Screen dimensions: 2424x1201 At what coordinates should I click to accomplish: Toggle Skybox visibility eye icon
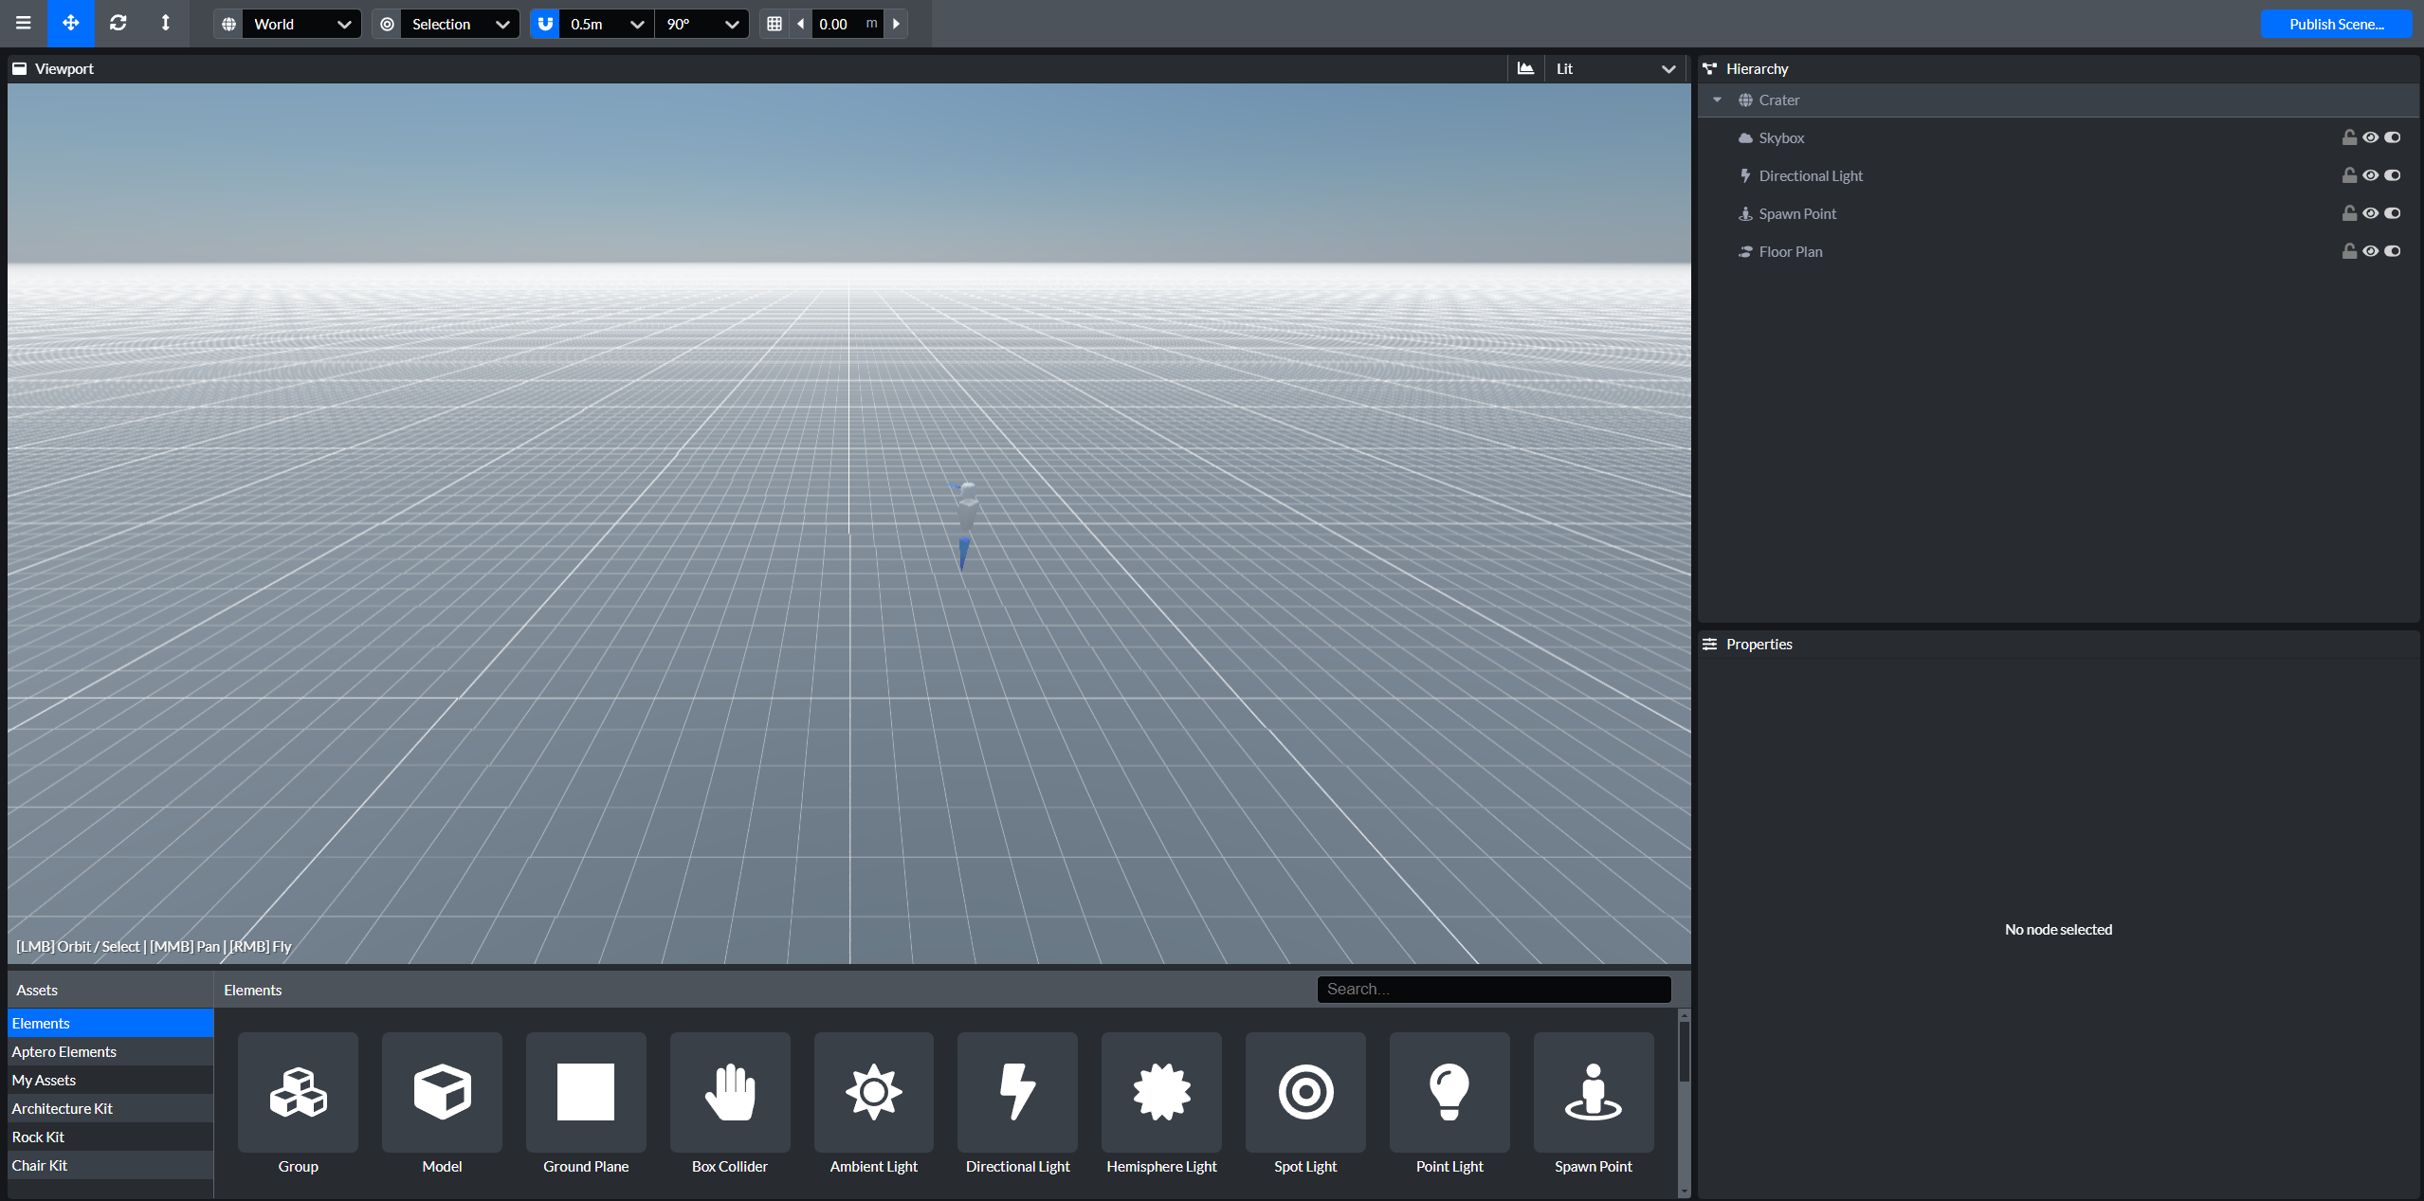[x=2370, y=137]
